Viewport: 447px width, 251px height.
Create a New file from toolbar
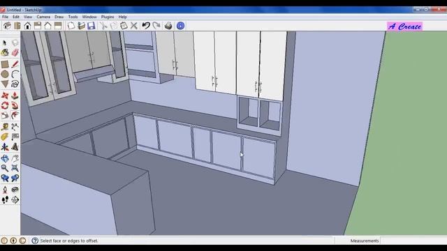click(x=71, y=26)
